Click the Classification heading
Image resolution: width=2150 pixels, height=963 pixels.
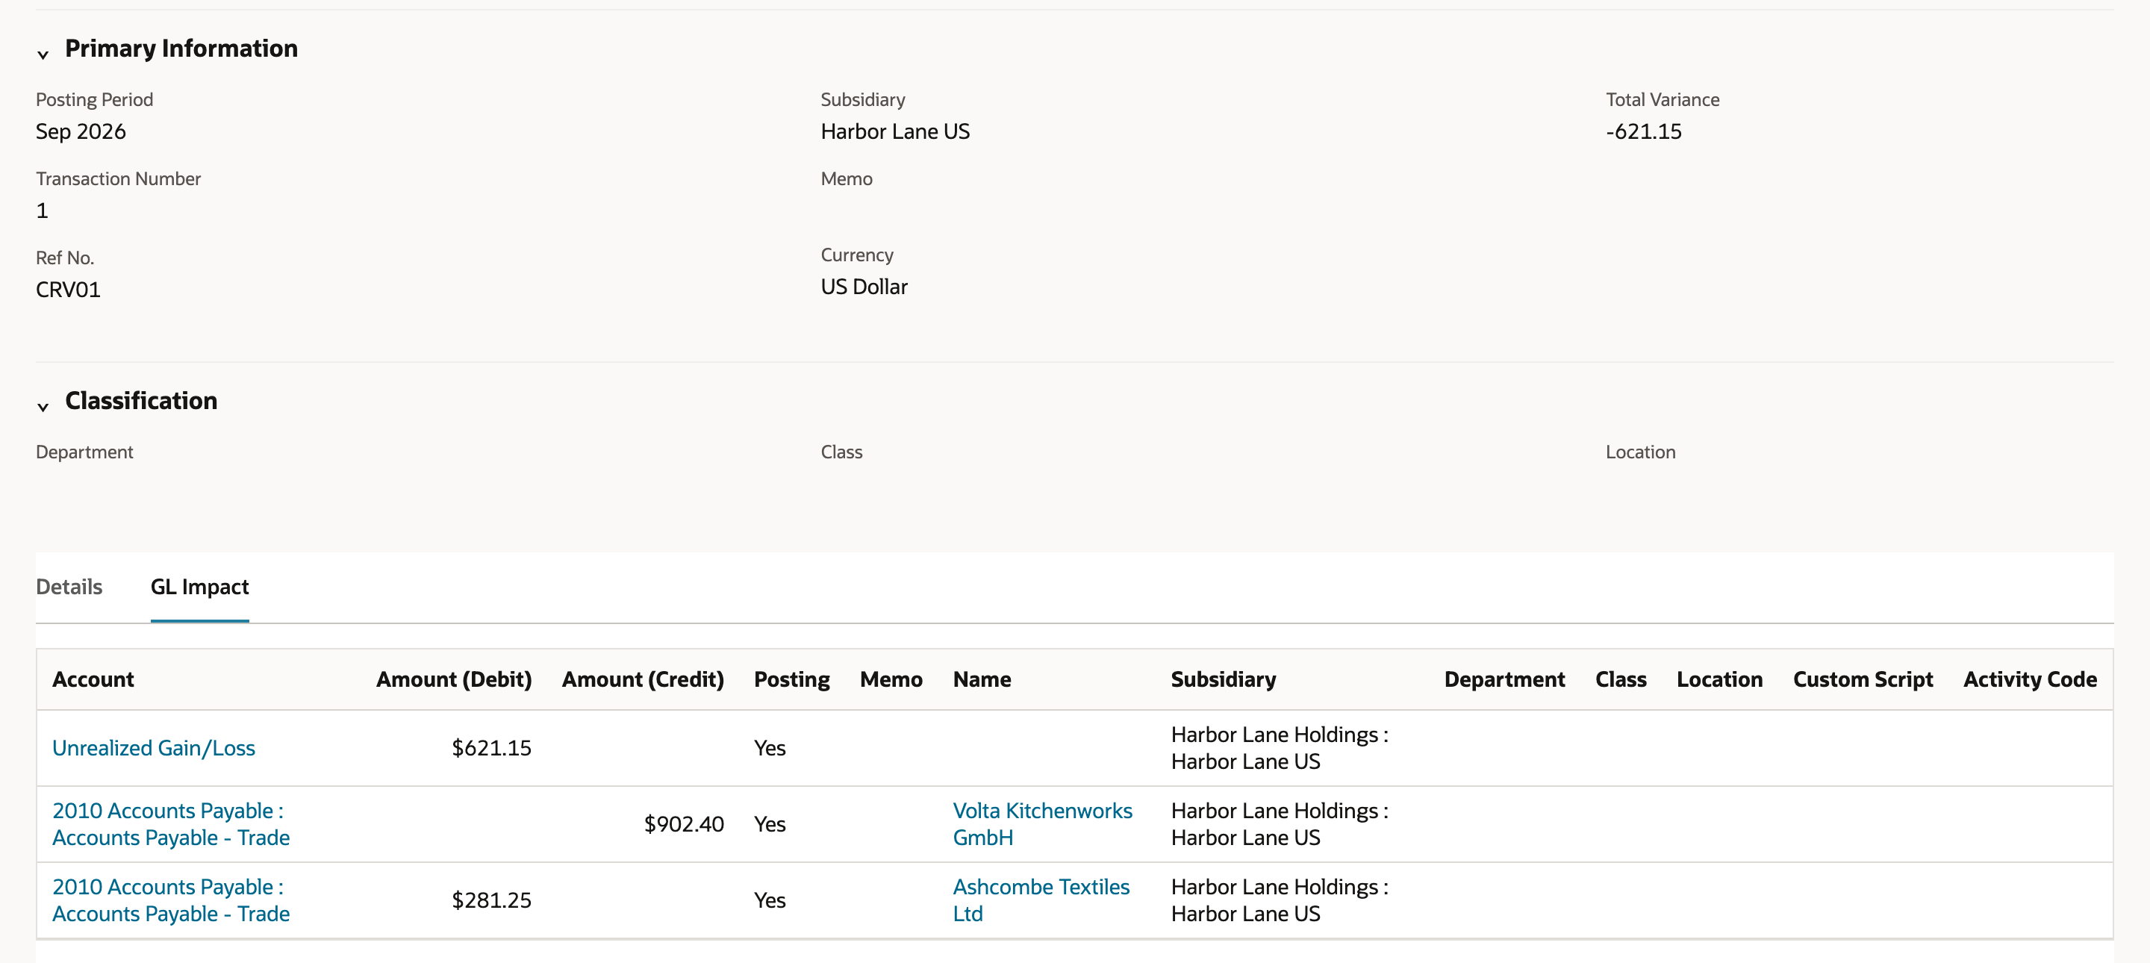pos(141,401)
